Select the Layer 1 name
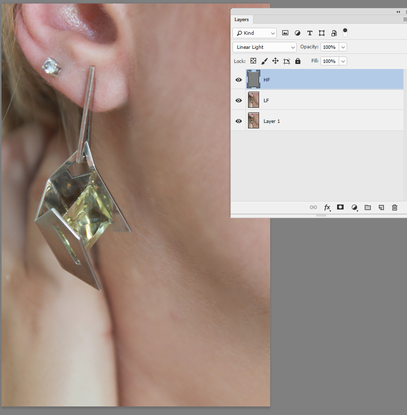The width and height of the screenshot is (407, 415). coord(272,121)
